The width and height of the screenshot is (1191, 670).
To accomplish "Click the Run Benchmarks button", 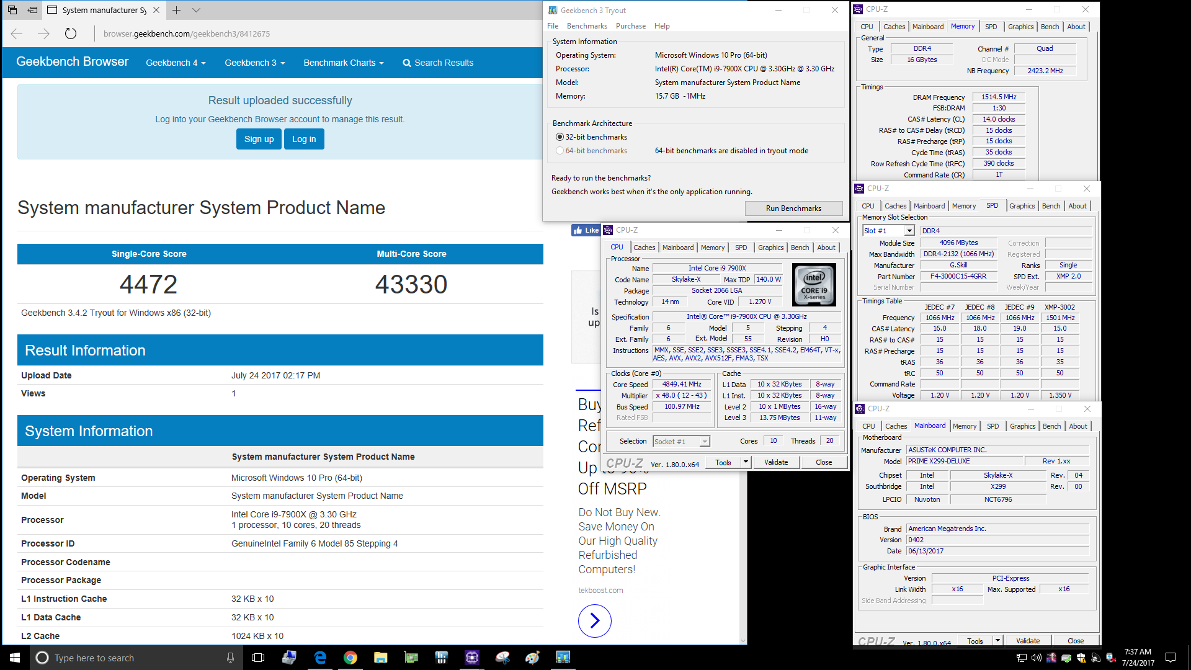I will click(x=793, y=208).
